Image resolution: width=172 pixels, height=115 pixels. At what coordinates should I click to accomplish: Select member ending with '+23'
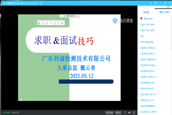[148, 48]
